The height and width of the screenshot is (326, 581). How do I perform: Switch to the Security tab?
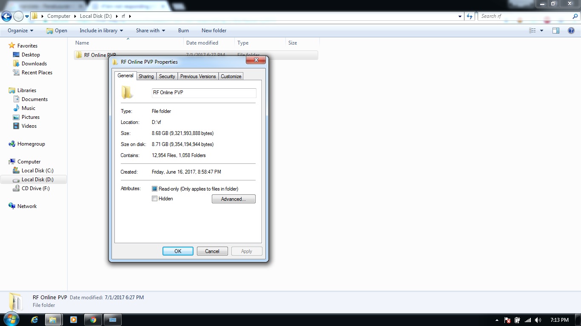pos(167,76)
